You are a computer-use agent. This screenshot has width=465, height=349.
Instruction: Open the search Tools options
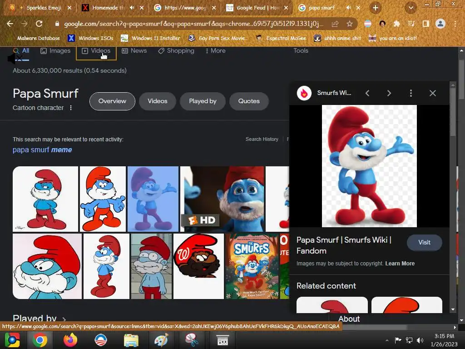pyautogui.click(x=301, y=51)
